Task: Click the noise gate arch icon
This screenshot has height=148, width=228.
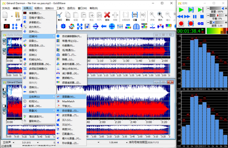Action: tap(136, 26)
